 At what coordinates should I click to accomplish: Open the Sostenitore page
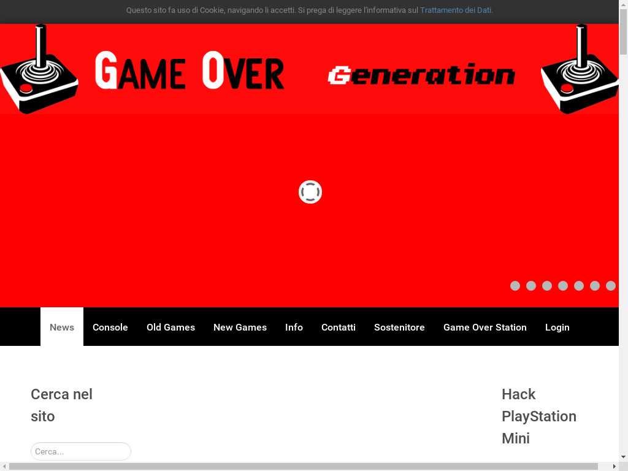pyautogui.click(x=399, y=327)
